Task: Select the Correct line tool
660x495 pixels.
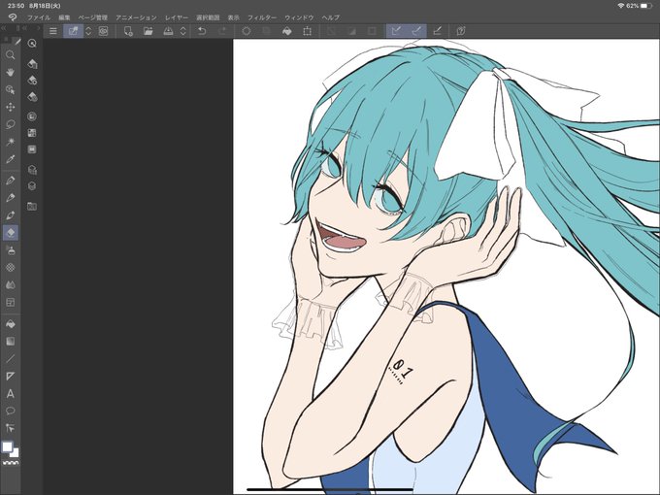Action: click(x=11, y=428)
